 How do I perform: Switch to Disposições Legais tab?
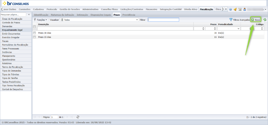[x=101, y=15]
